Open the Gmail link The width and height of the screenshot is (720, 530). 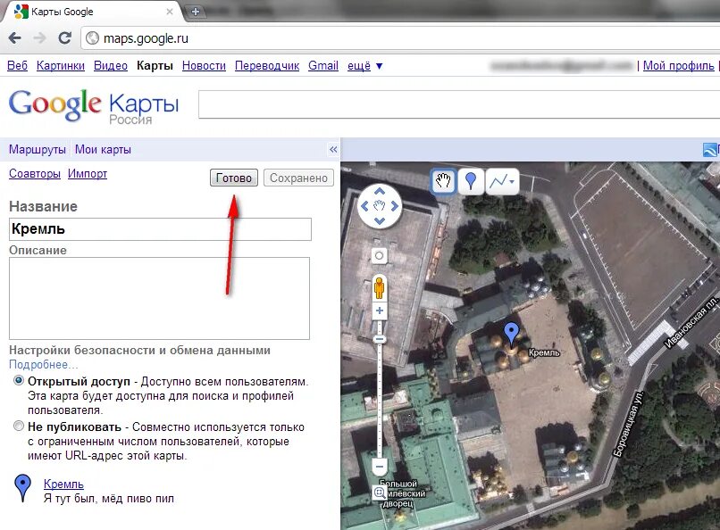[323, 65]
